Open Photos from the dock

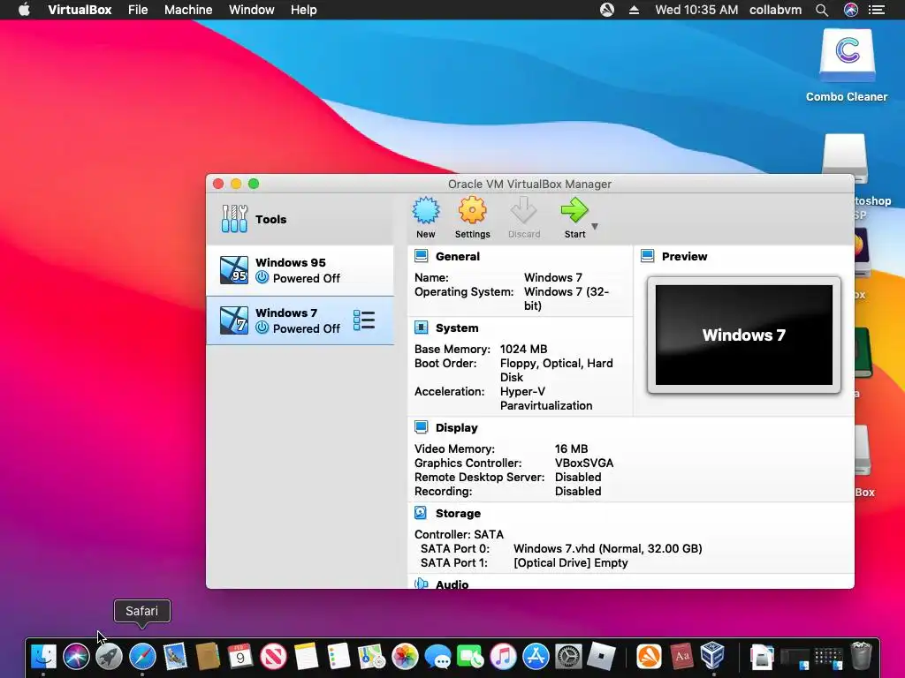coord(405,656)
